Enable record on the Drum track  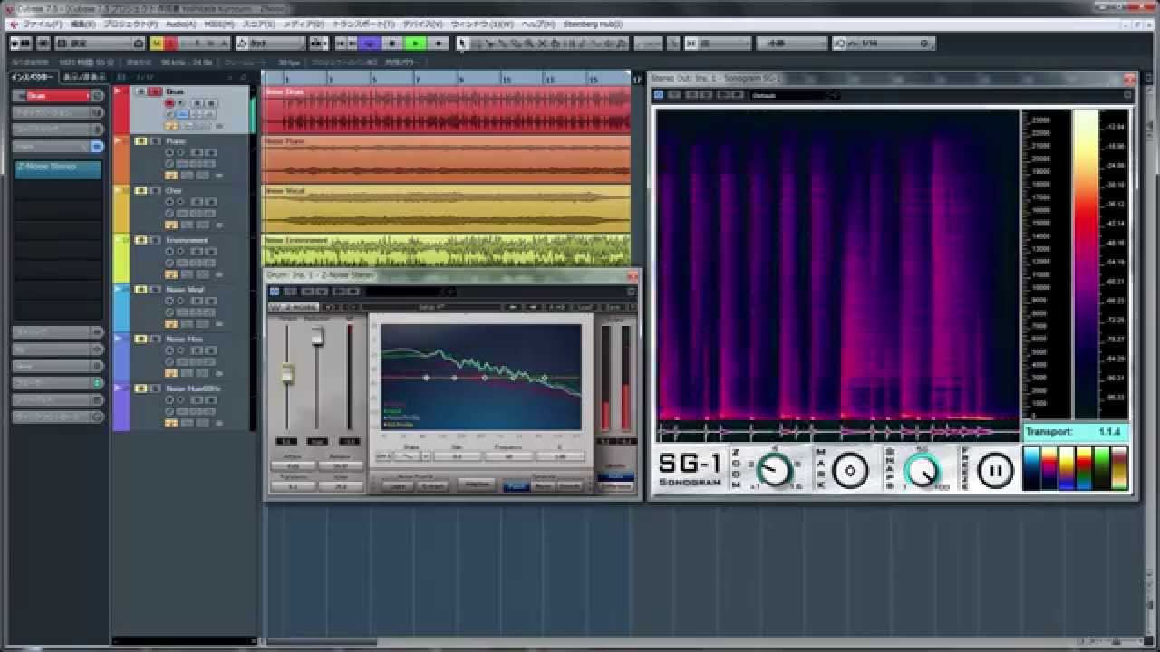pyautogui.click(x=169, y=103)
